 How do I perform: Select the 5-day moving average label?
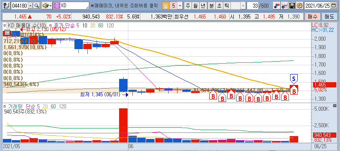coord(78,26)
